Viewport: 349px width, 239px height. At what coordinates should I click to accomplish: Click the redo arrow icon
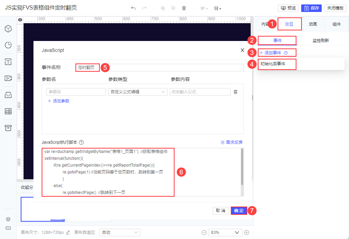point(144,8)
